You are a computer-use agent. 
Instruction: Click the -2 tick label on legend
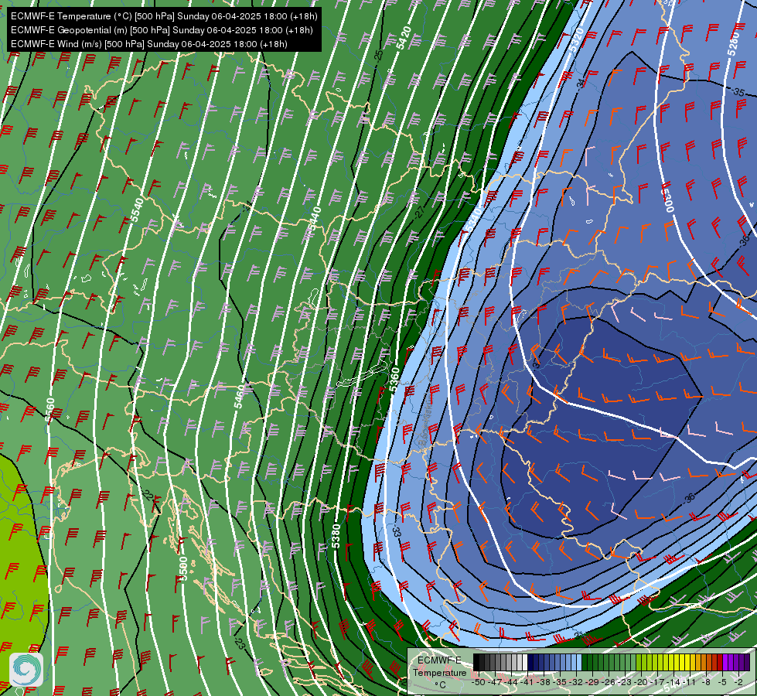point(738,681)
